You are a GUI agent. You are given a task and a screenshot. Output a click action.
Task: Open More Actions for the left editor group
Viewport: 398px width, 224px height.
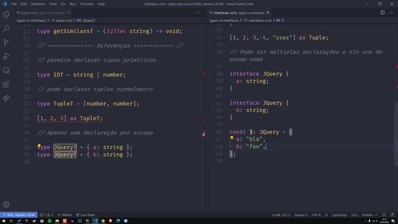[x=198, y=12]
